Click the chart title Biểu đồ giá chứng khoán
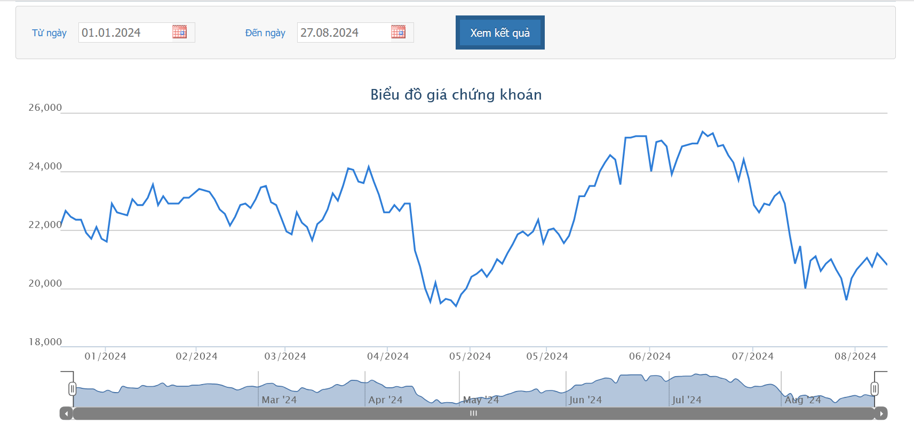This screenshot has width=914, height=432. coord(456,95)
